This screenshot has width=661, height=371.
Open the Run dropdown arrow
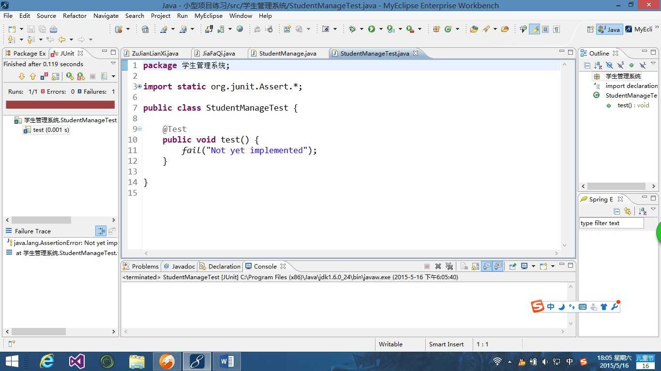pyautogui.click(x=381, y=29)
